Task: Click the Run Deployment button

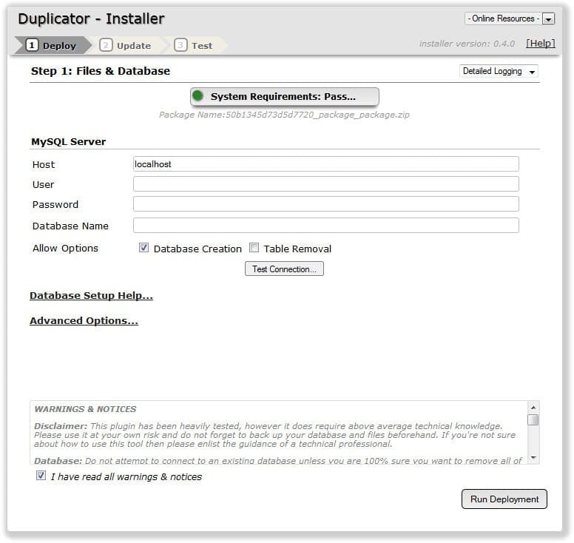Action: [504, 499]
